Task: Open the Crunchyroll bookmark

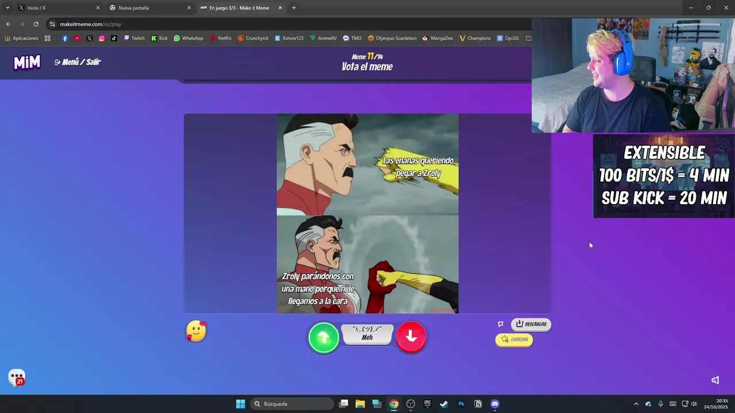Action: pos(253,38)
